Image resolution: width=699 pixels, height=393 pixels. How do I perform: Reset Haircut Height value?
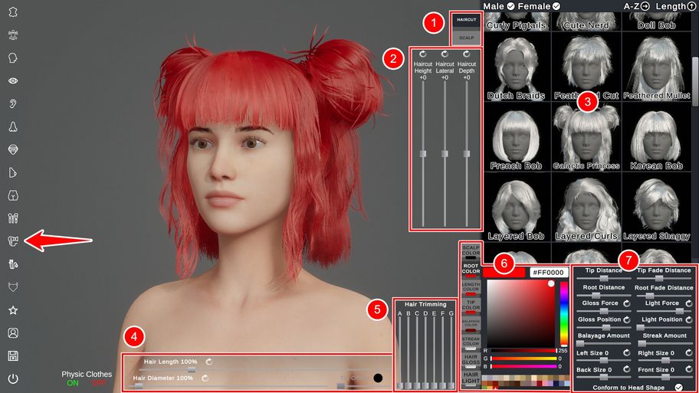[x=422, y=54]
